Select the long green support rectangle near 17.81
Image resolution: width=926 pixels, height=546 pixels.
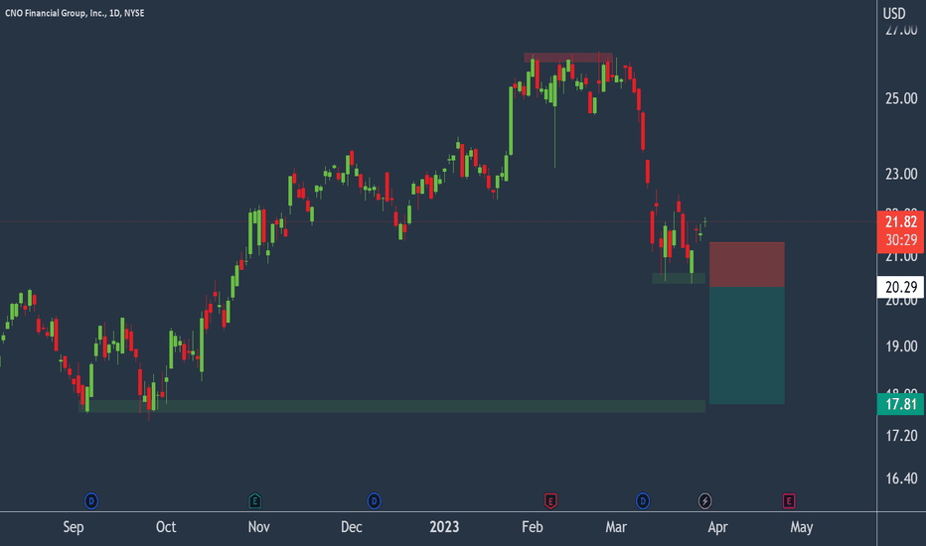point(391,406)
